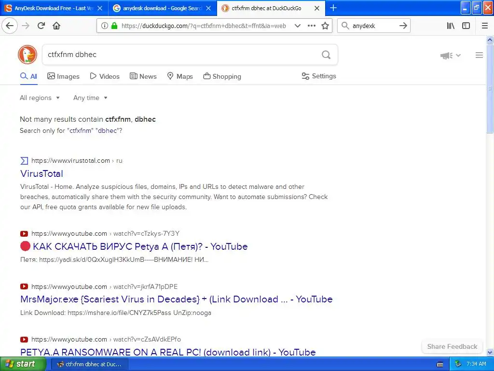Click the vertical scrollbar thumb
494x371 pixels.
click(490, 89)
